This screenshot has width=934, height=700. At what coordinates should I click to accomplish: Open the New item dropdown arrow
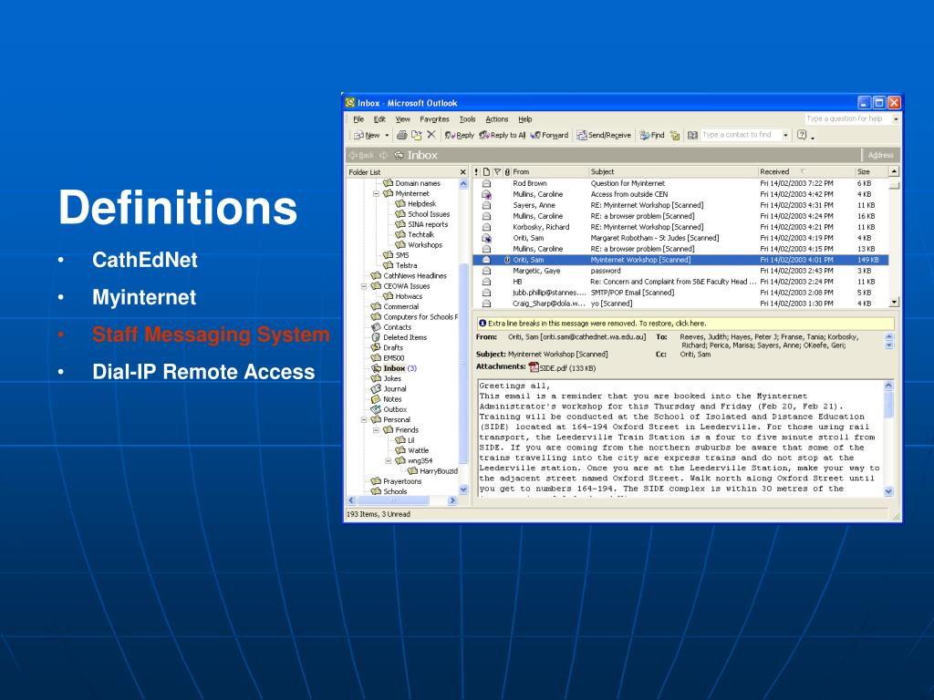pos(387,135)
